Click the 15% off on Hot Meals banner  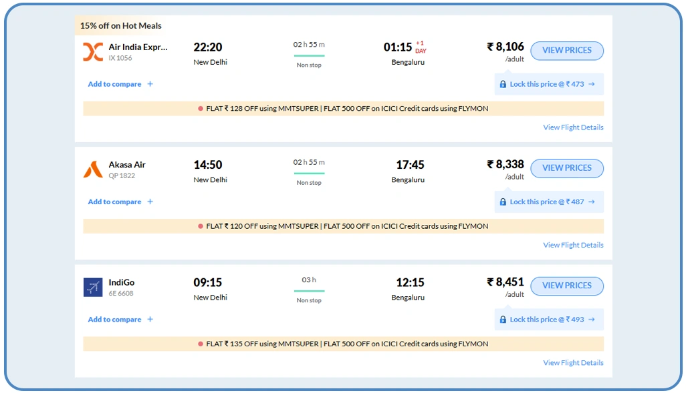[x=121, y=26]
